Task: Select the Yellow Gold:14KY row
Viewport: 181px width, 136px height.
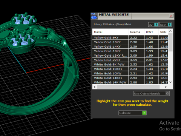Action: 130,46
